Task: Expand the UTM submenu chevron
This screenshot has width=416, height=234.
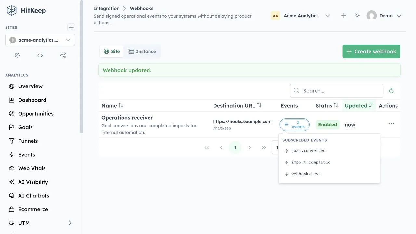Action: tap(70, 223)
